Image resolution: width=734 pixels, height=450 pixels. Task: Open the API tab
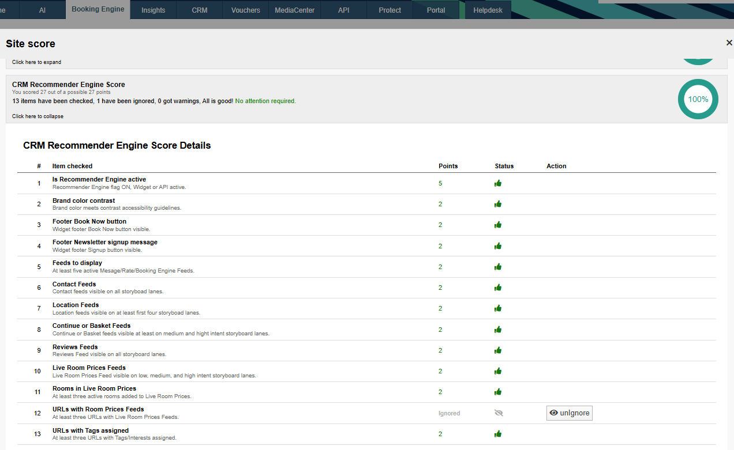pos(344,10)
